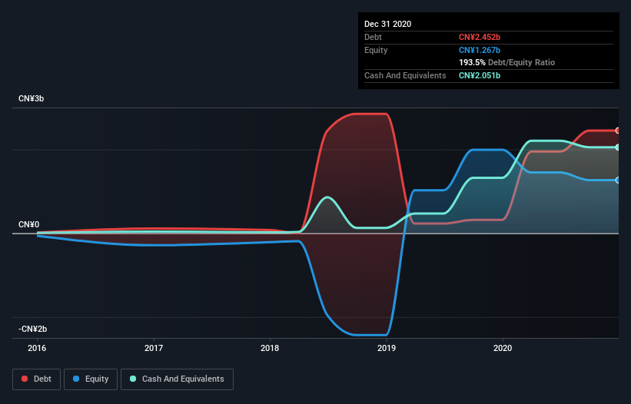
Task: Click the Dec 31 2020 tooltip date
Action: click(387, 24)
